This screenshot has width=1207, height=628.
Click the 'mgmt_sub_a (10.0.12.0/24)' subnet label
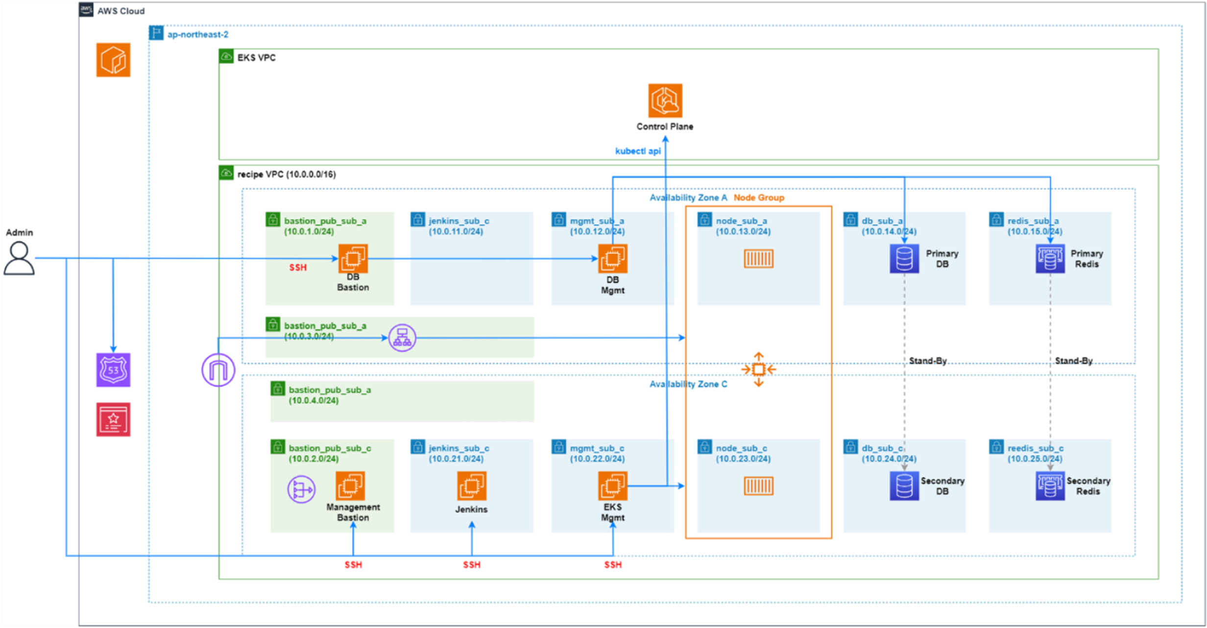pos(597,226)
